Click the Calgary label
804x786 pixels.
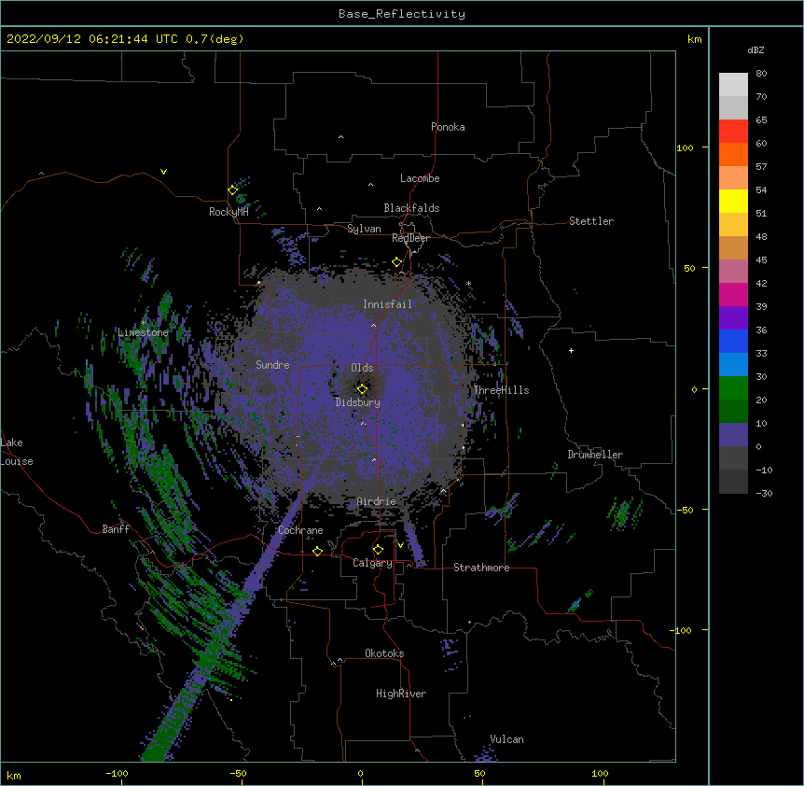coord(372,563)
